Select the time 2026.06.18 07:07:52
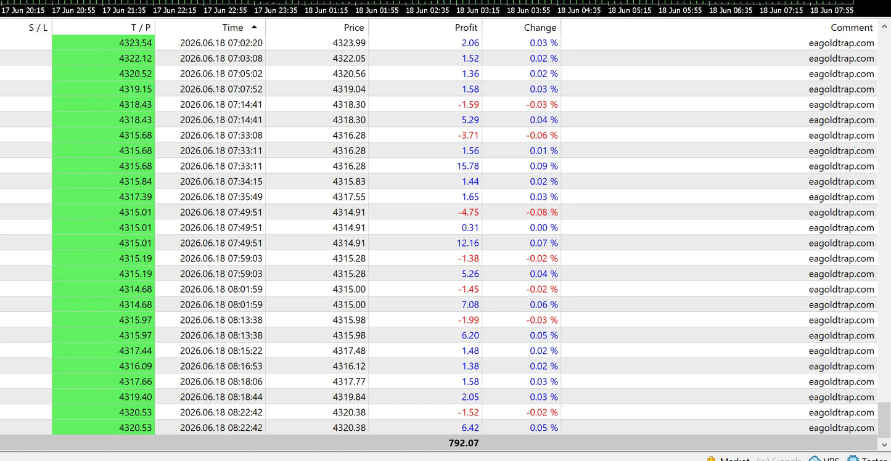 pos(221,89)
